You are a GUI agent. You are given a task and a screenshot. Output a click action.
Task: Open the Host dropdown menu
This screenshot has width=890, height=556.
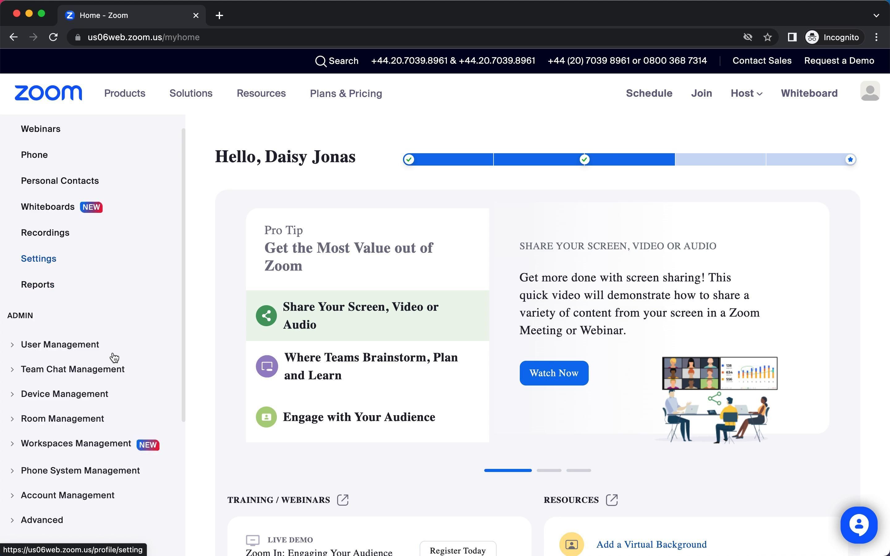(746, 93)
